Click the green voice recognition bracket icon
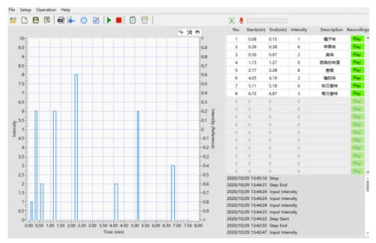The width and height of the screenshot is (376, 243). (x=232, y=20)
